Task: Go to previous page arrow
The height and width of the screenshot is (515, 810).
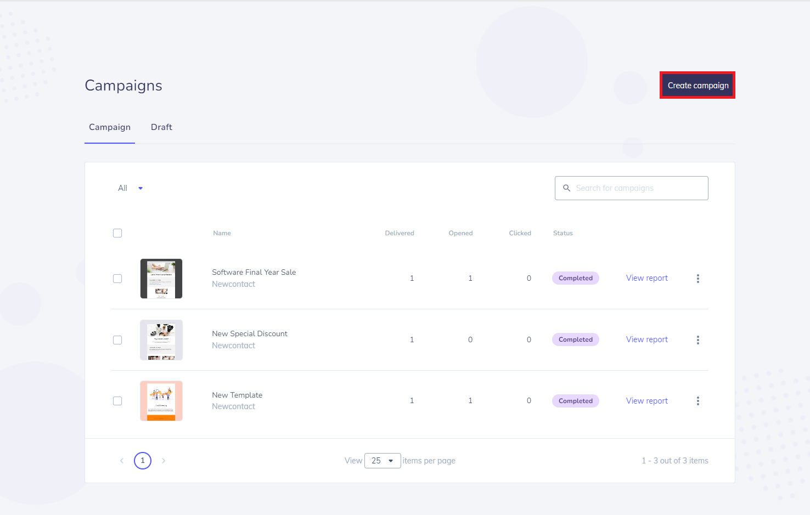Action: pos(122,461)
